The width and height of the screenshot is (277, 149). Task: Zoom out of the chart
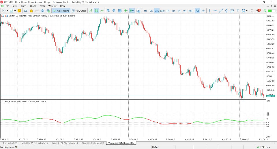[x=114, y=11]
